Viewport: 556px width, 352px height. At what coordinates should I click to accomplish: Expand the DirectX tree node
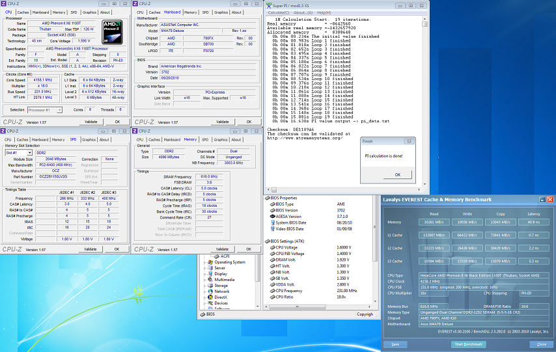point(204,298)
